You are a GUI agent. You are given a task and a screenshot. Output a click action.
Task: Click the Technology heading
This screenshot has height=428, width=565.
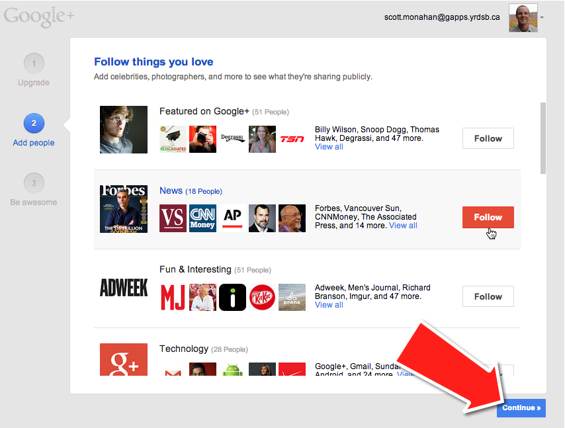(x=184, y=349)
